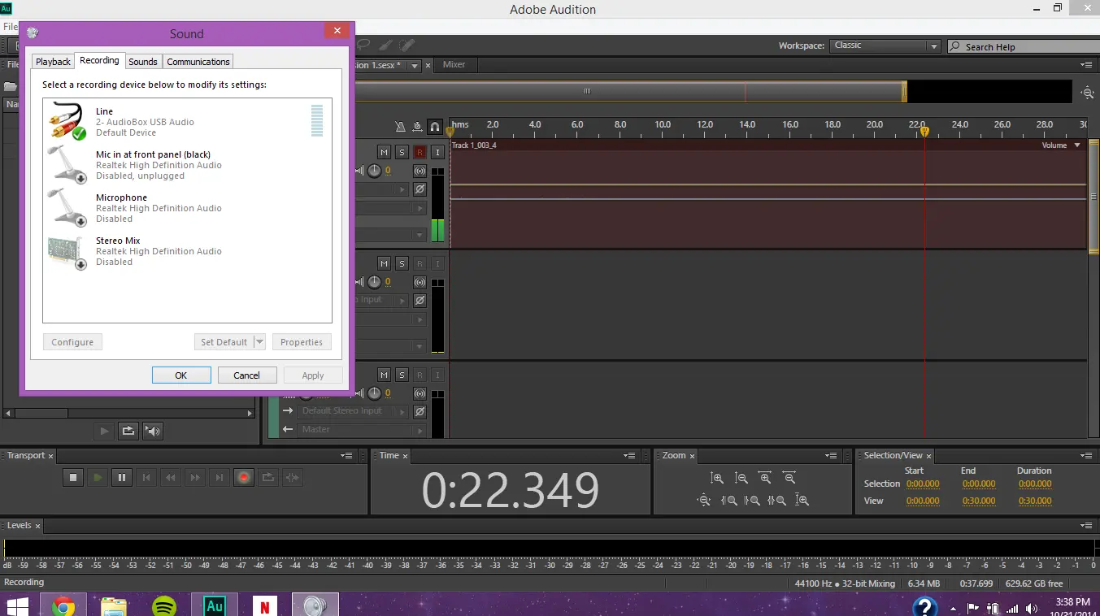The width and height of the screenshot is (1100, 616).
Task: Click Zoom at Out Point icon
Action: click(x=752, y=501)
